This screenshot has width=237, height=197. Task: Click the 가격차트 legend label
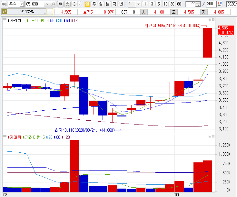(x=16, y=20)
